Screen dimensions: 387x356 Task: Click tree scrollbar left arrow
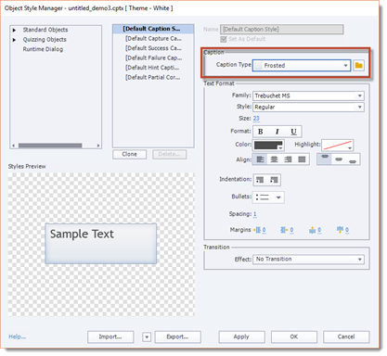point(13,146)
